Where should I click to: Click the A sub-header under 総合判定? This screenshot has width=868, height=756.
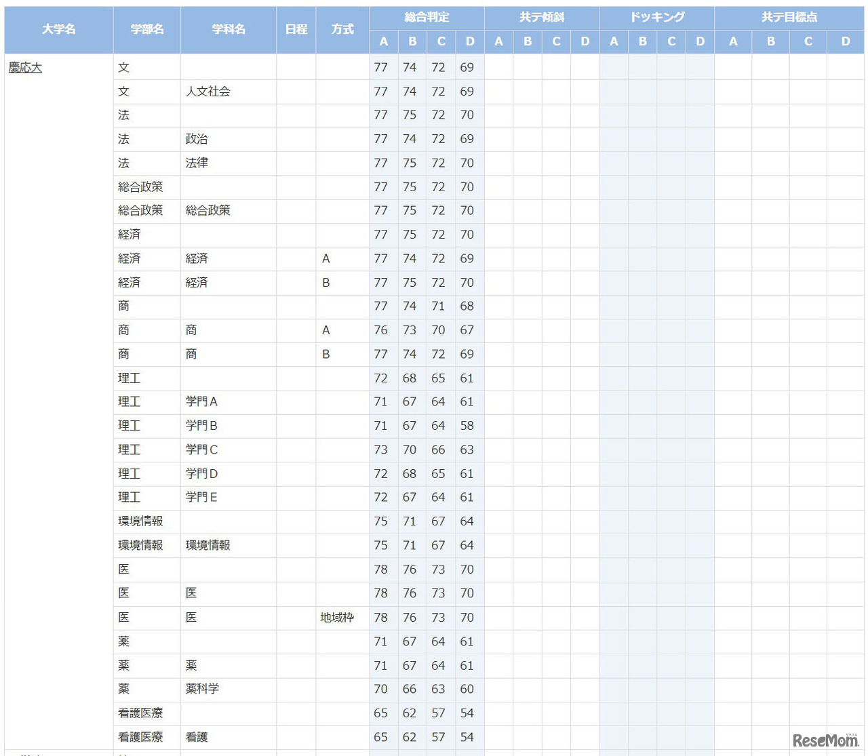(384, 42)
